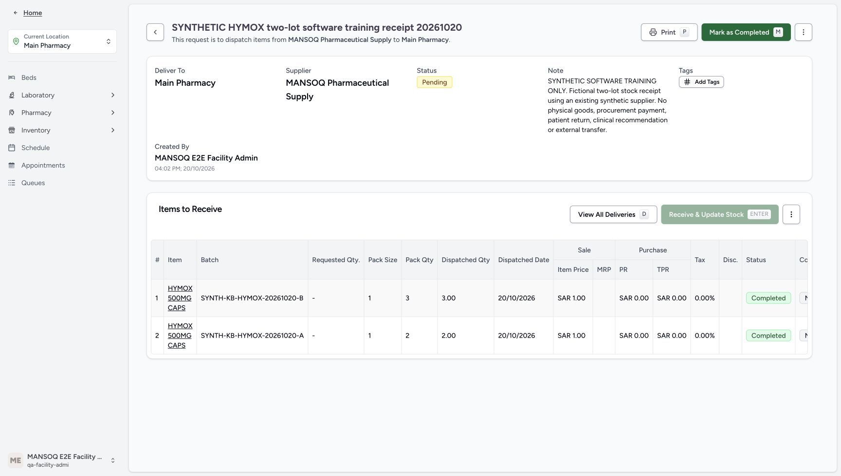Click batch SYNTH-KB-HYMOX-20261020-A
841x476 pixels.
252,336
